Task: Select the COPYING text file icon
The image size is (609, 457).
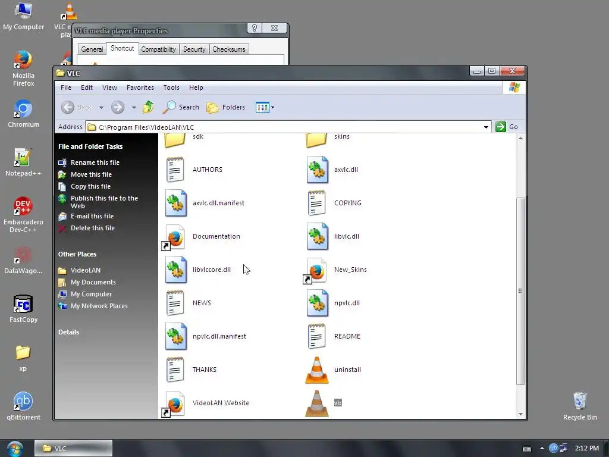Action: click(x=316, y=203)
